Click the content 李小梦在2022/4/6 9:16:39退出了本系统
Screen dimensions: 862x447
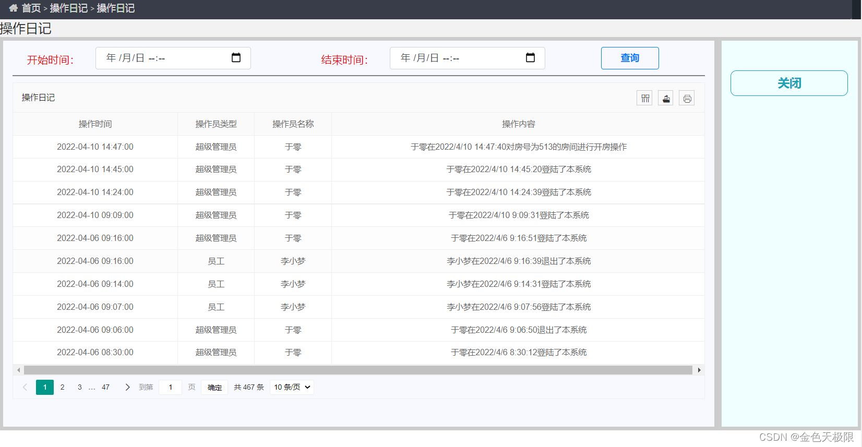[x=519, y=261]
